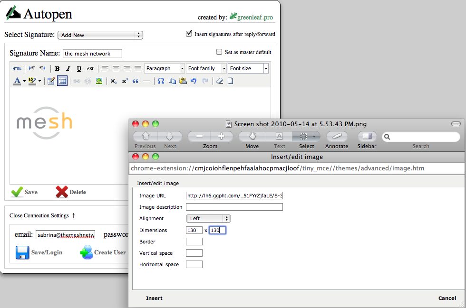The height and width of the screenshot is (308, 466).
Task: Toggle bold formatting in the editor toolbar
Action: pyautogui.click(x=57, y=69)
